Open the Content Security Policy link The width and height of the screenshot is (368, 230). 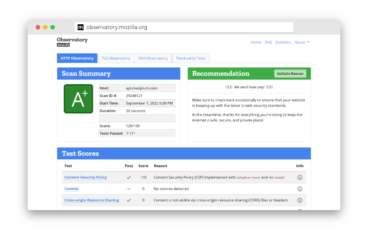(x=85, y=177)
